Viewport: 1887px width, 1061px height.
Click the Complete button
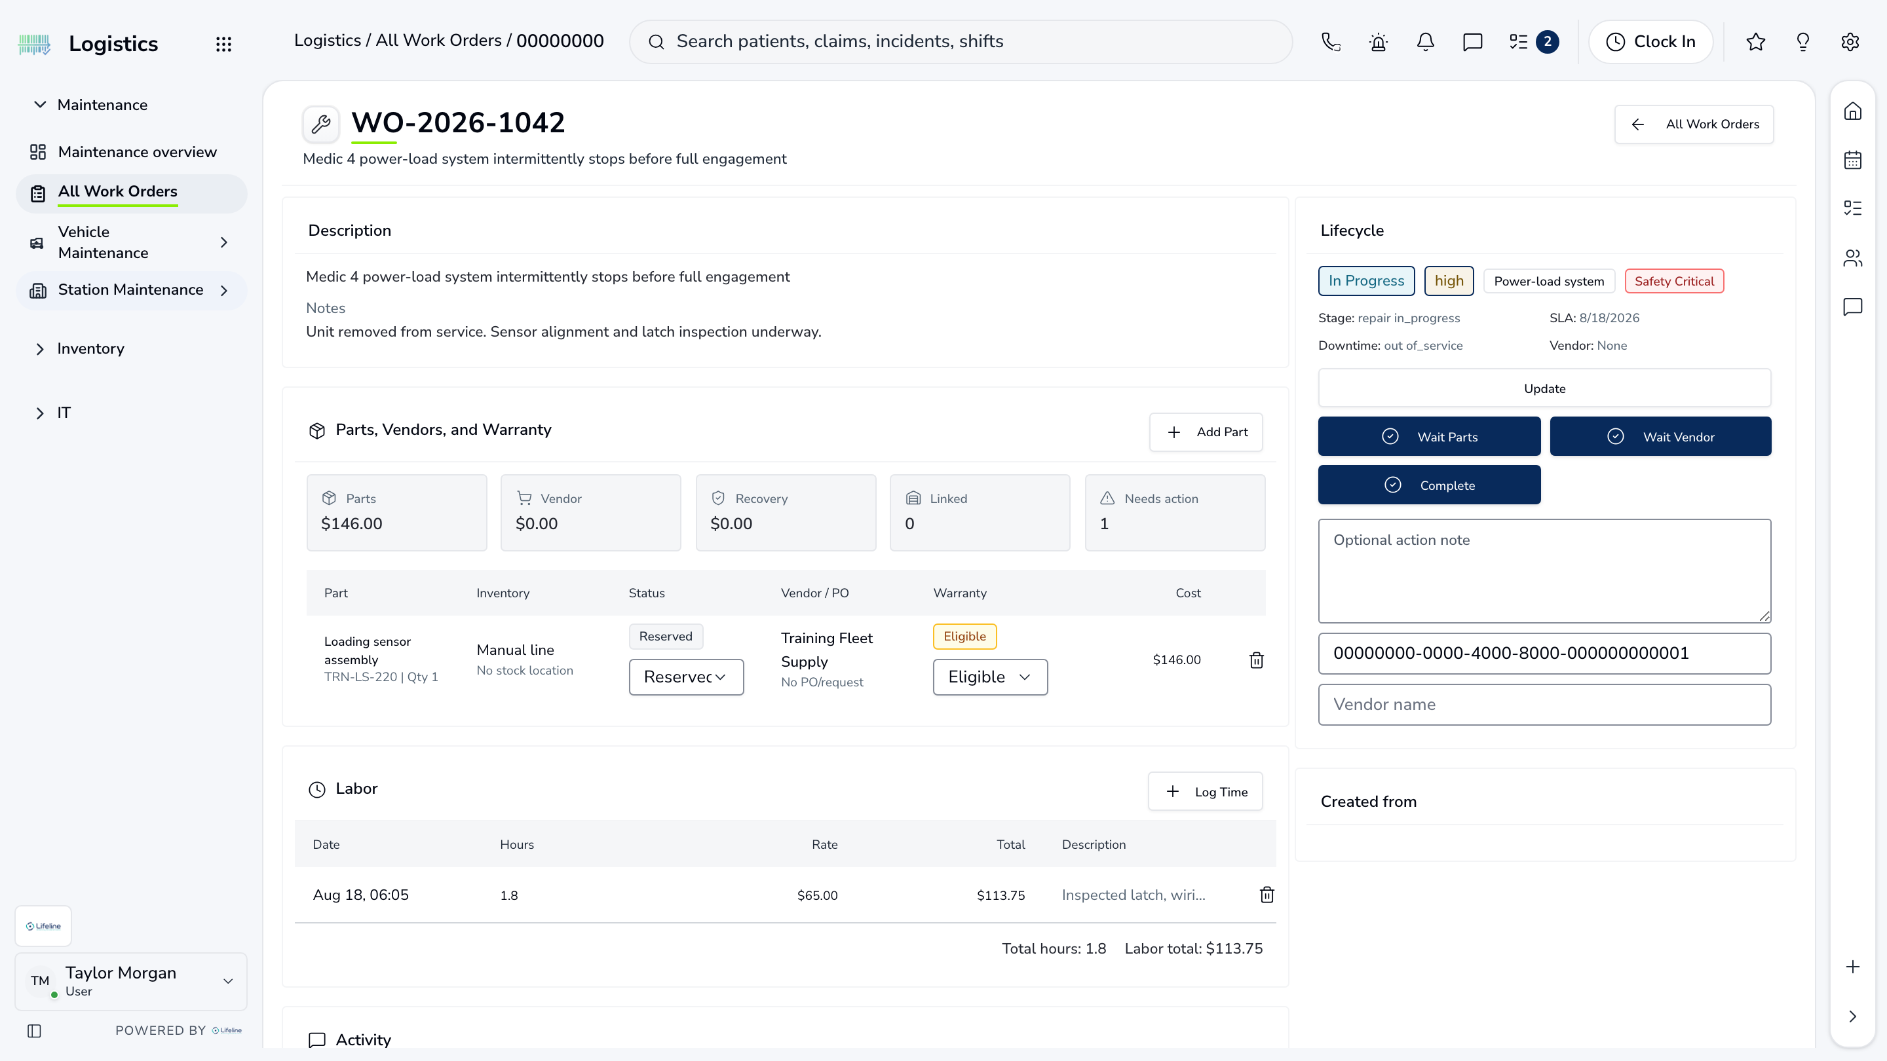click(1429, 485)
